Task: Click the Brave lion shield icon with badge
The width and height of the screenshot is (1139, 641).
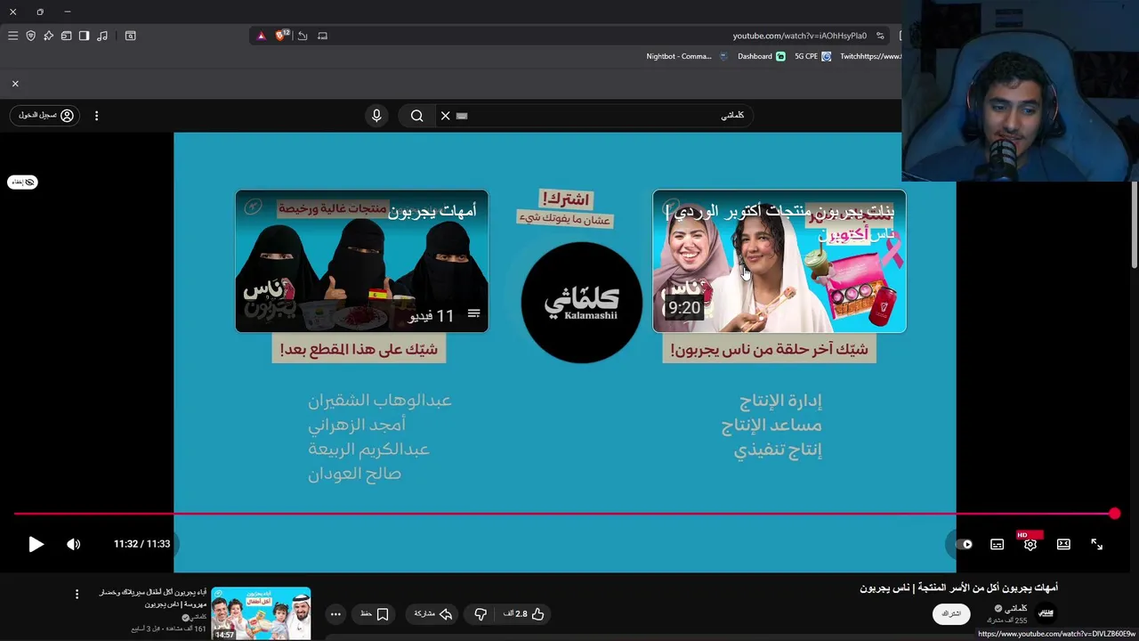Action: coord(281,36)
